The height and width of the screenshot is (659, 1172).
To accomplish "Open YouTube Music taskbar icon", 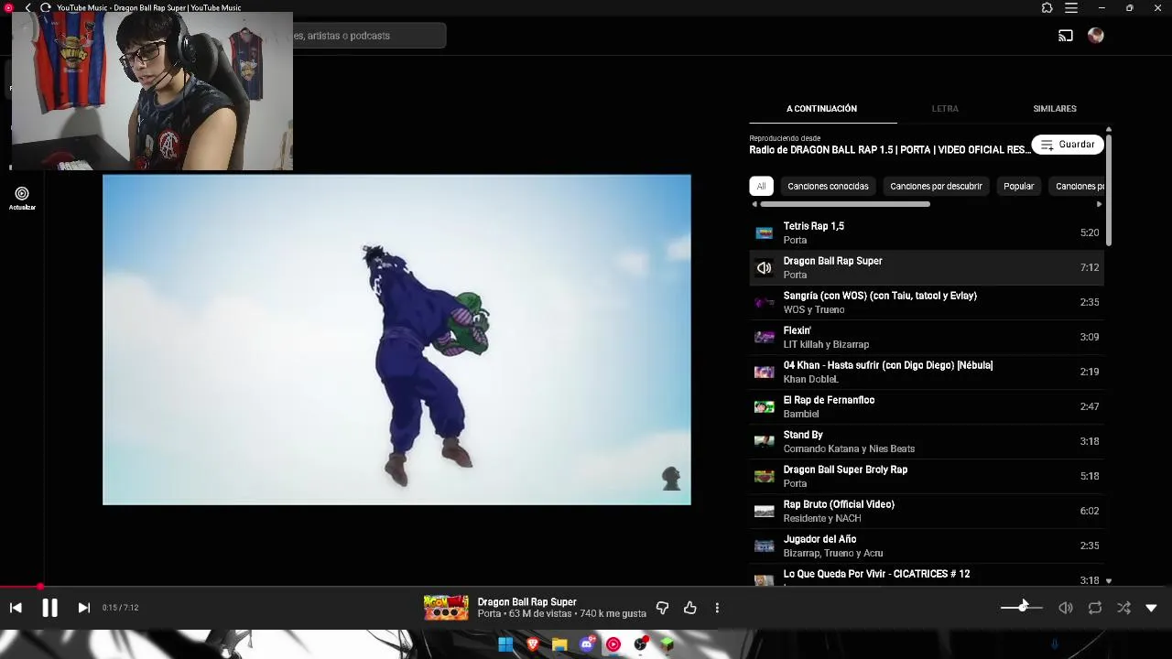I will coord(613,644).
